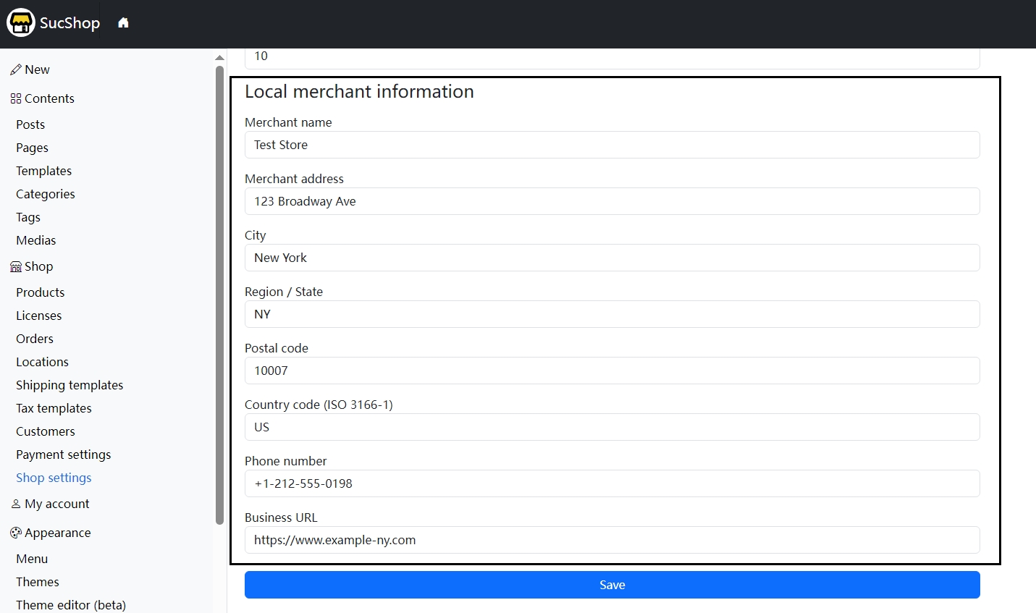
Task: Click the pencil New icon
Action: pos(15,70)
